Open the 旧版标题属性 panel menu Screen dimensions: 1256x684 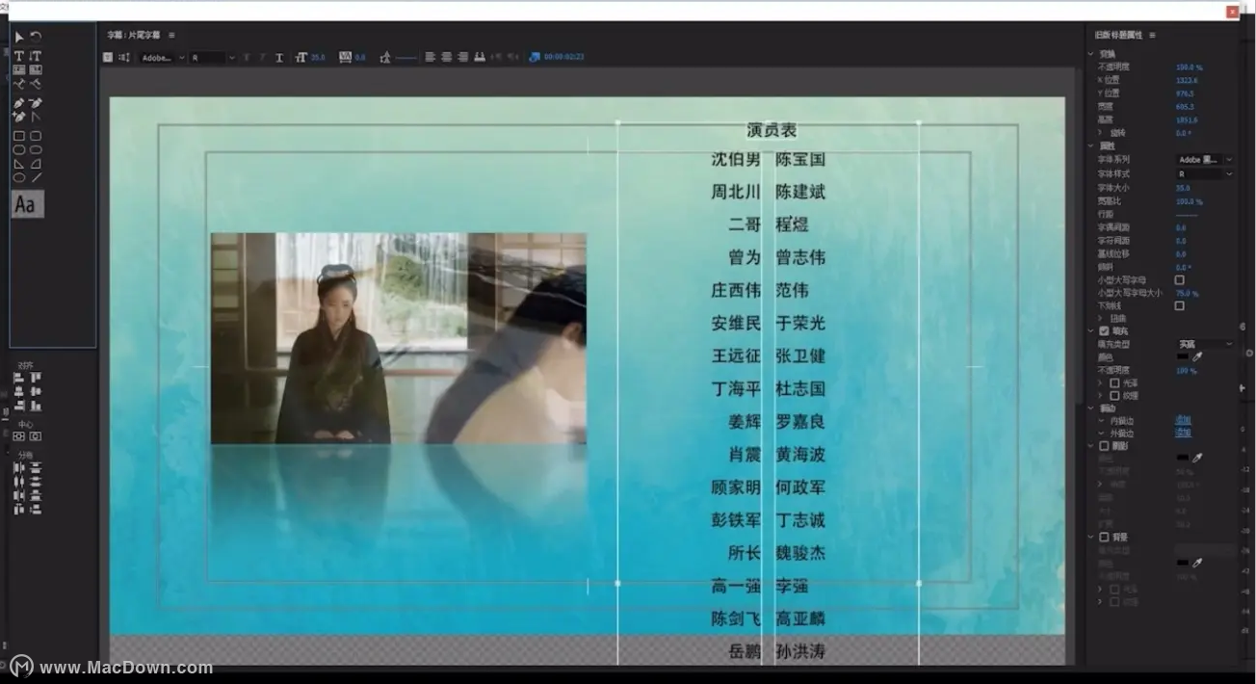click(x=1153, y=35)
